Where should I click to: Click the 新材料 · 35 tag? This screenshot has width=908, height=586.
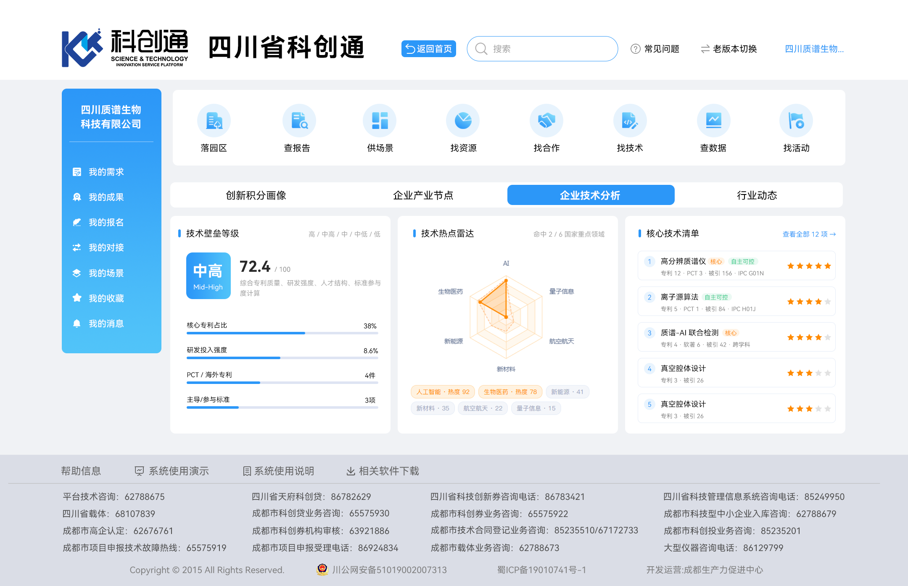pyautogui.click(x=433, y=408)
